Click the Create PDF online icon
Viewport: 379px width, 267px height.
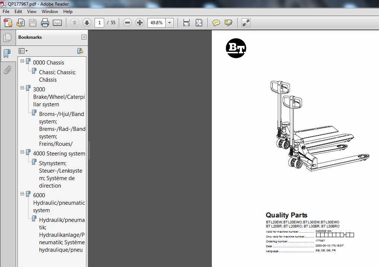(8, 23)
